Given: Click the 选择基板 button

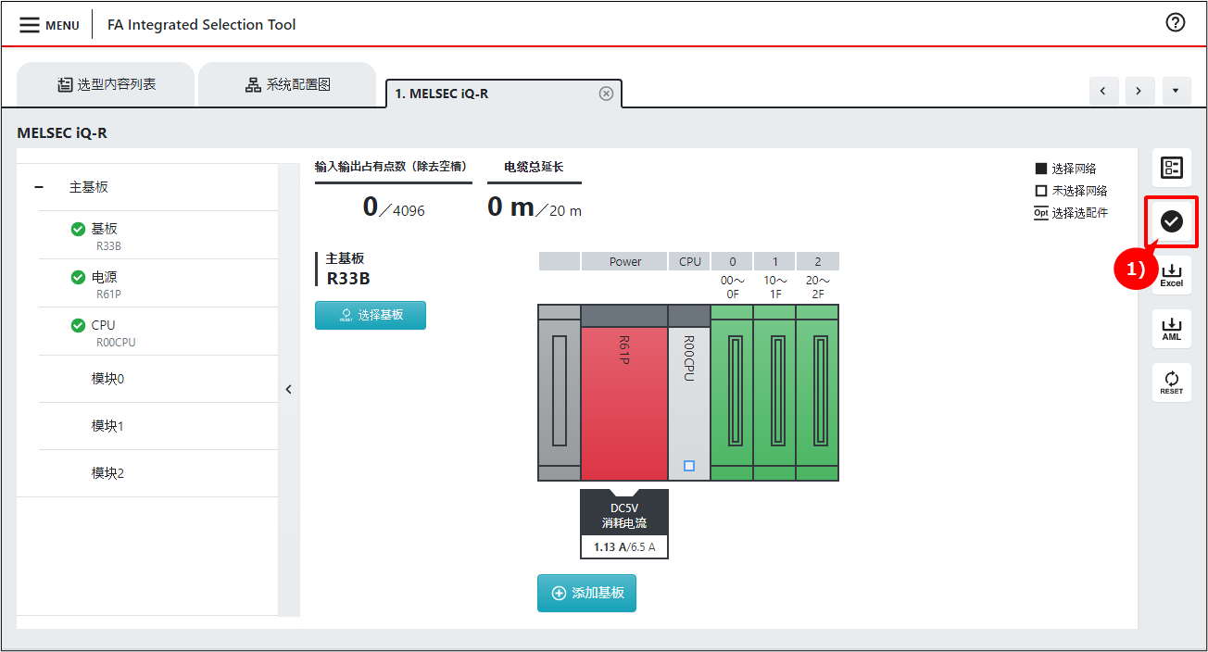Looking at the screenshot, I should coord(371,315).
